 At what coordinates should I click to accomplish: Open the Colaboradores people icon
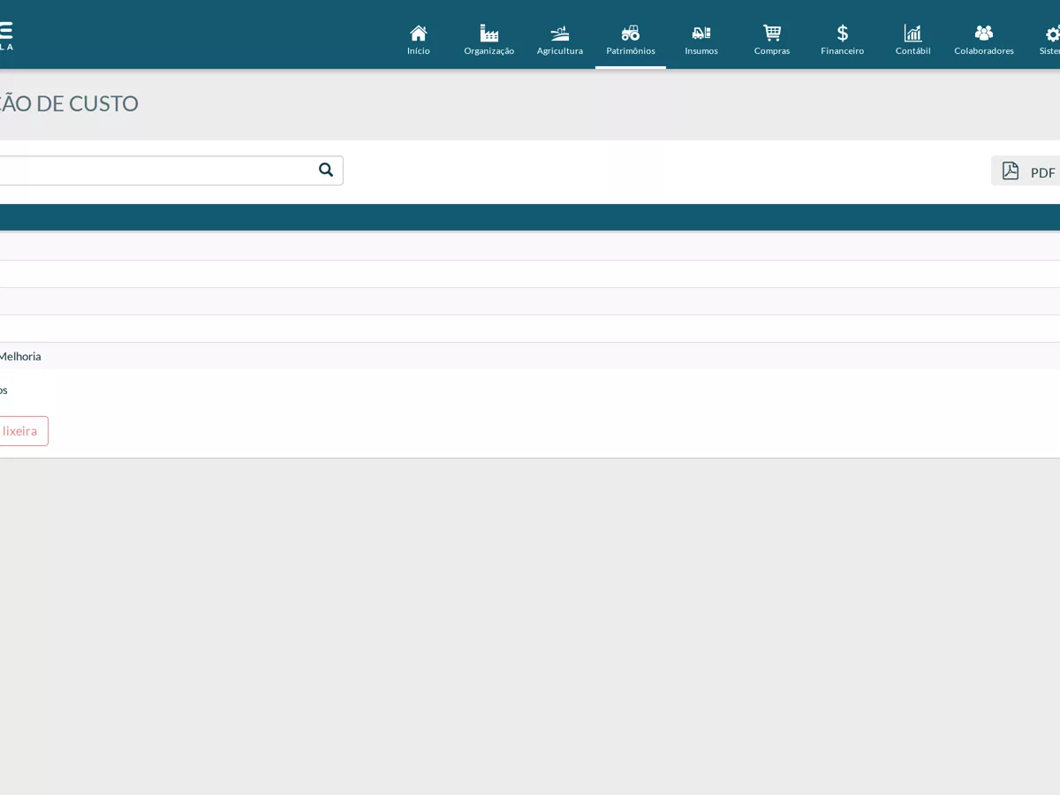[x=984, y=34]
